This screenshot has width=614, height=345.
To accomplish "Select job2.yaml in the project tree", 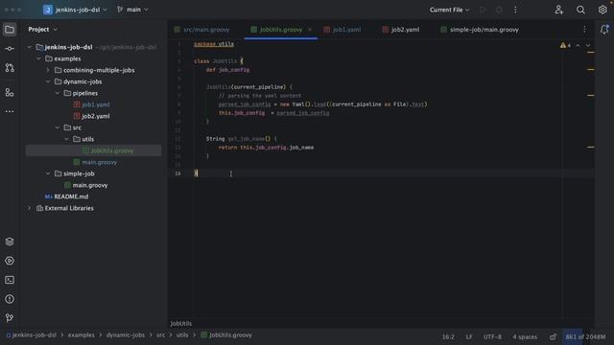I will [92, 116].
